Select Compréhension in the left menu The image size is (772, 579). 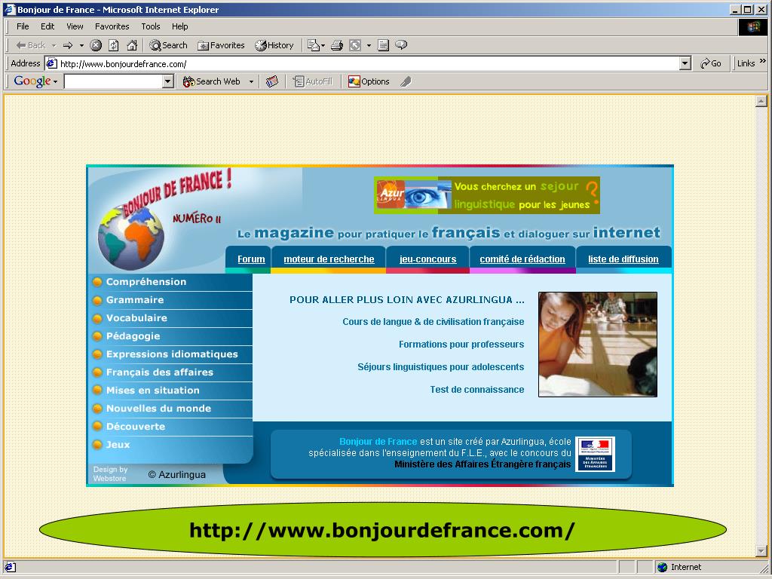170,282
